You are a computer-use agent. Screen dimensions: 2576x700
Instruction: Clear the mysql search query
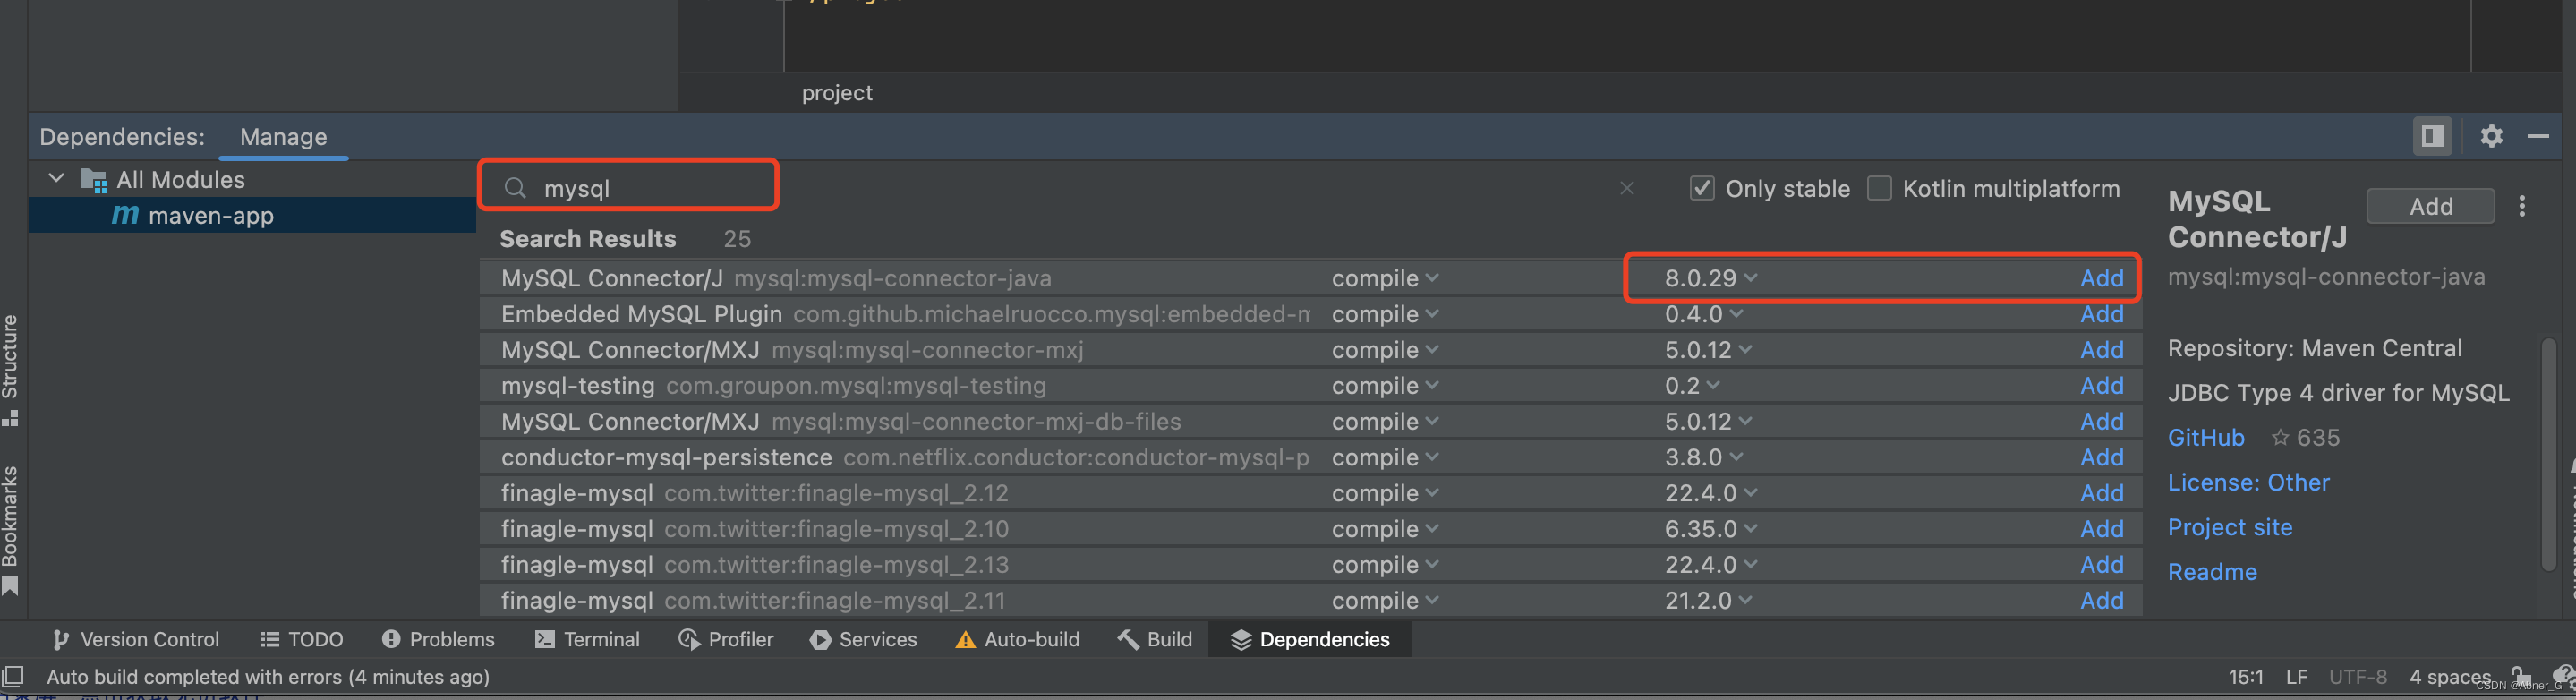(x=1627, y=188)
